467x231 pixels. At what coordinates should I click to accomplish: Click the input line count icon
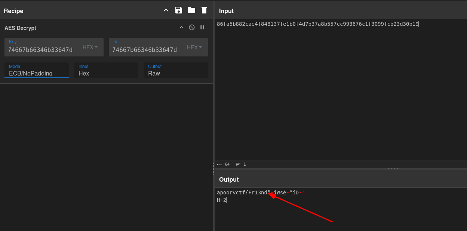pyautogui.click(x=238, y=164)
